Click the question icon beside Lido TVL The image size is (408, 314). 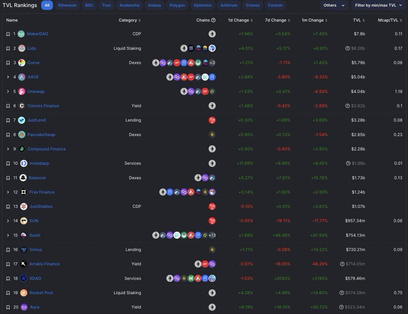(348, 49)
